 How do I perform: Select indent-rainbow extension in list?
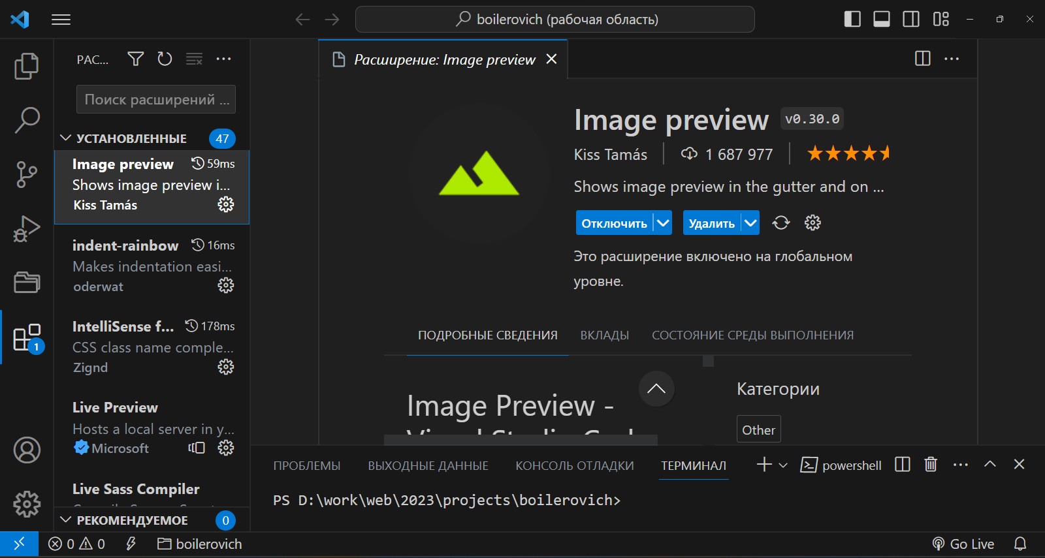coord(152,266)
